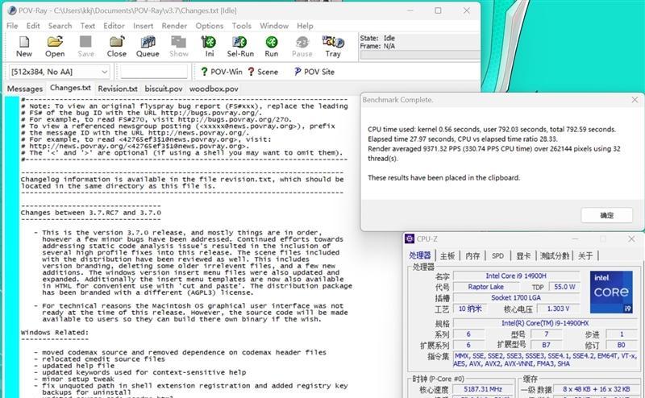This screenshot has width=645, height=398.
Task: Open the Search menu
Action: [60, 26]
